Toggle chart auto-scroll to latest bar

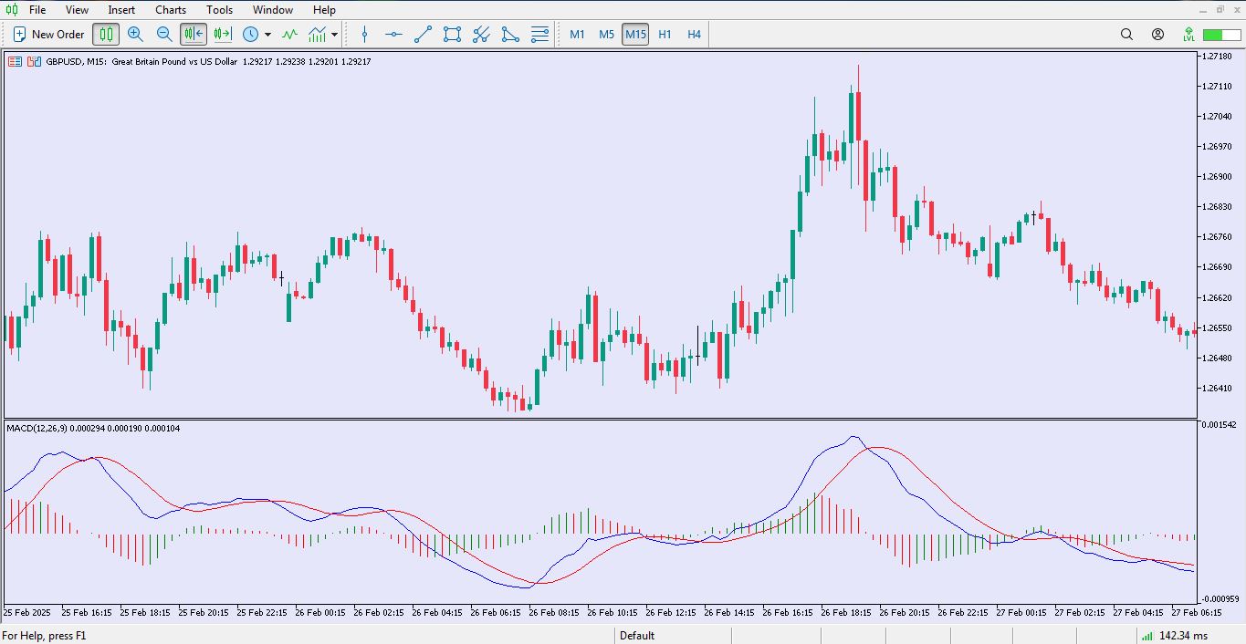click(x=194, y=35)
